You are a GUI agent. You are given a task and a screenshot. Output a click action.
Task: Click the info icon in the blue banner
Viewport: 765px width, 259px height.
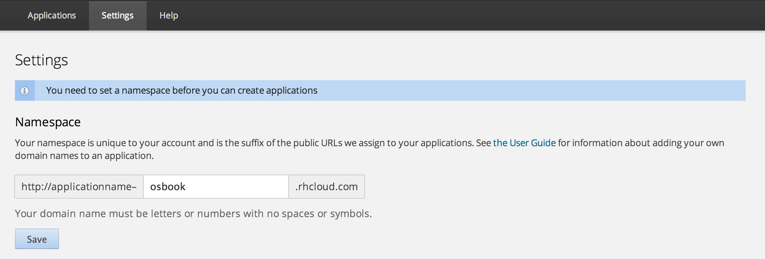click(25, 91)
